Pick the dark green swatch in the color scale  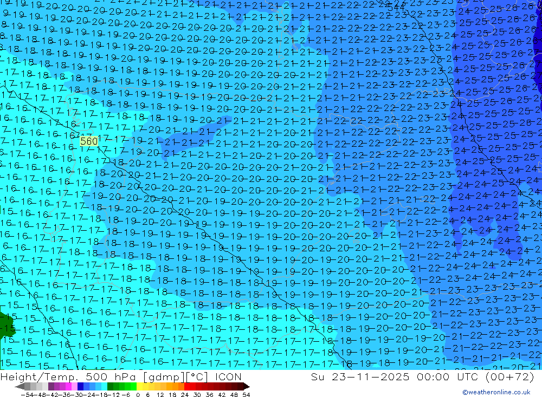pyautogui.click(x=110, y=386)
